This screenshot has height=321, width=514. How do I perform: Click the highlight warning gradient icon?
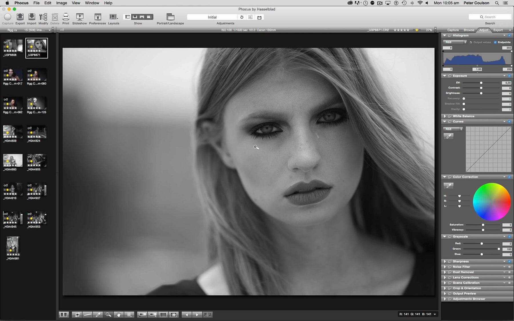click(x=153, y=314)
